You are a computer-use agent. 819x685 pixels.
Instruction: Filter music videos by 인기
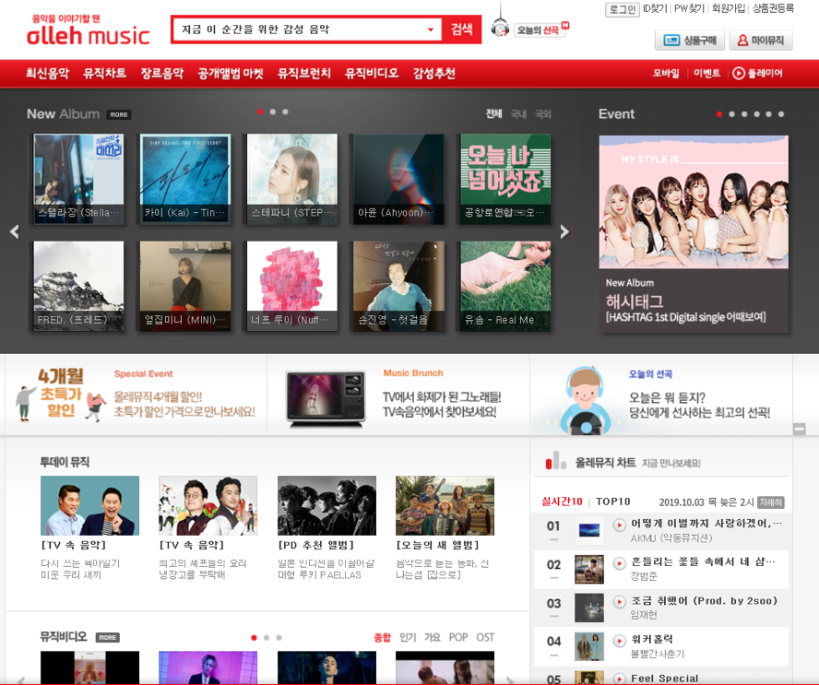(x=408, y=637)
